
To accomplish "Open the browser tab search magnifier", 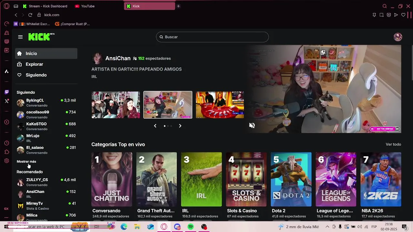I will pyautogui.click(x=385, y=6).
